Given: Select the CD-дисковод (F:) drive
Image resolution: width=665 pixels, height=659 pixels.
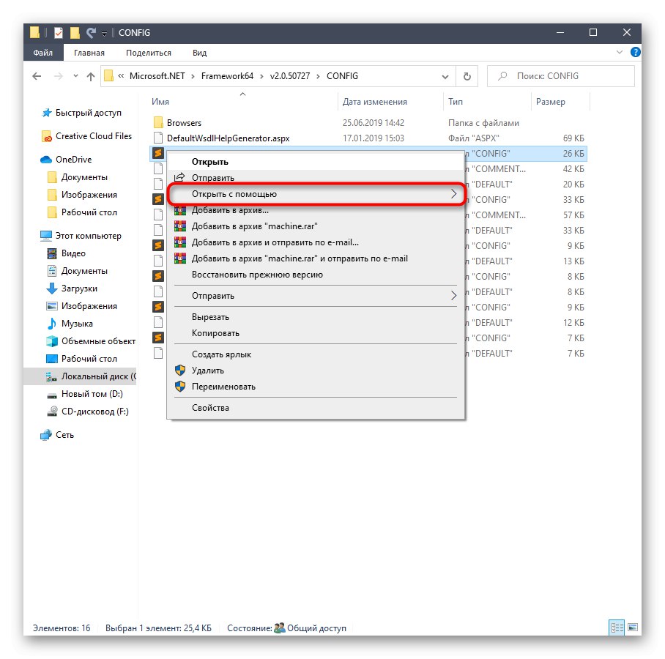Looking at the screenshot, I should click(x=95, y=412).
